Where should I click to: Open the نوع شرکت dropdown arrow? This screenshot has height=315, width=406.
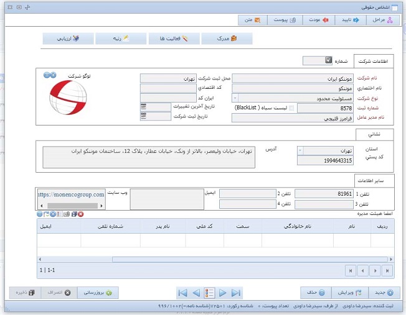(235, 98)
